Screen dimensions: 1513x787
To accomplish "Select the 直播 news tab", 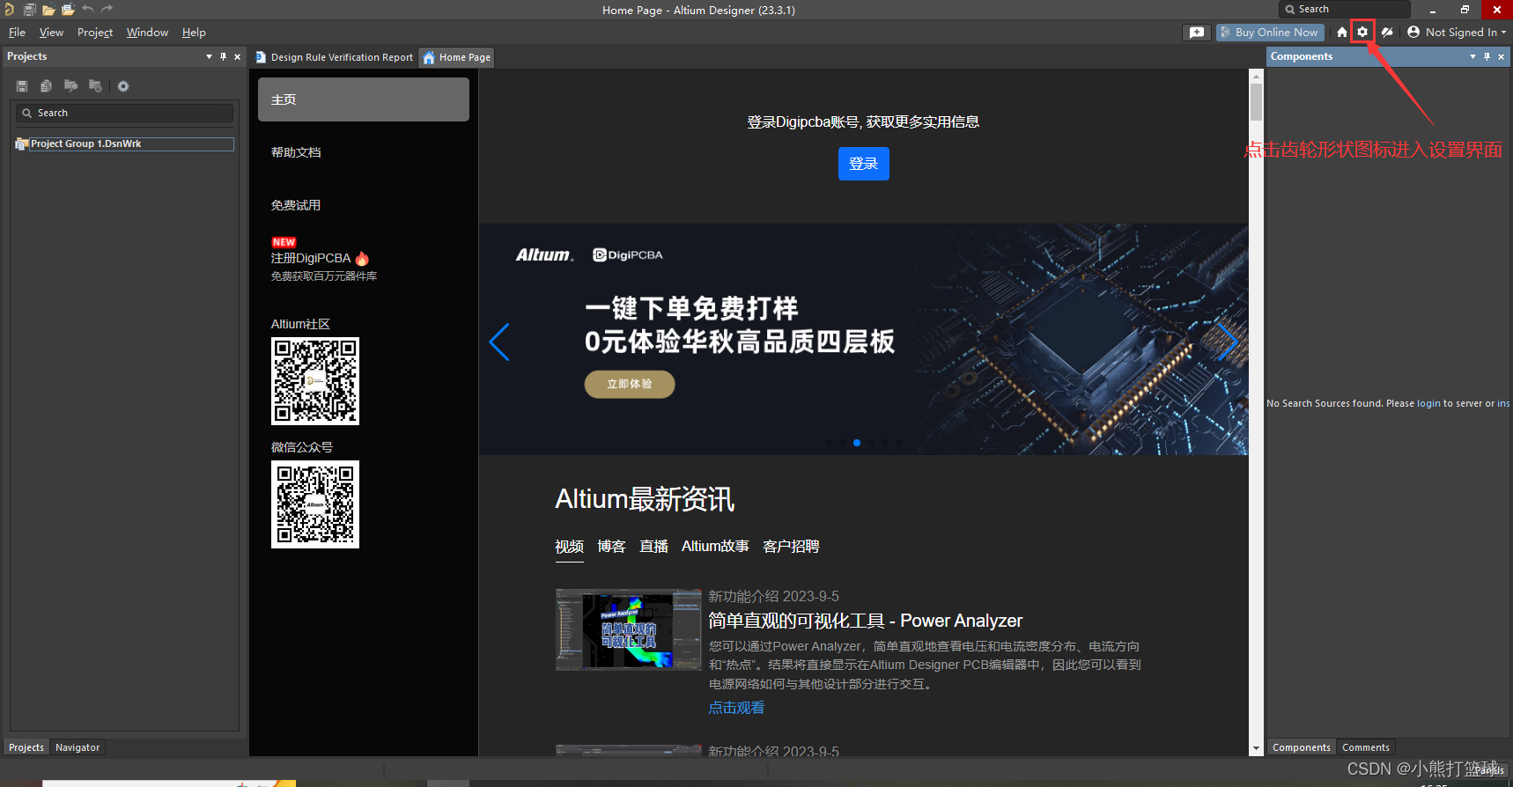I will tap(653, 547).
